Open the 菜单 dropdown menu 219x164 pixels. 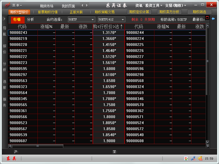(17, 5)
